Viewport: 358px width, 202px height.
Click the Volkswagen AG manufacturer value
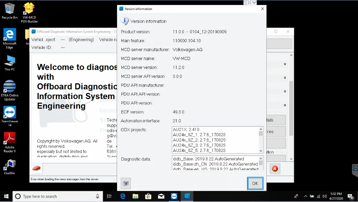click(x=188, y=49)
